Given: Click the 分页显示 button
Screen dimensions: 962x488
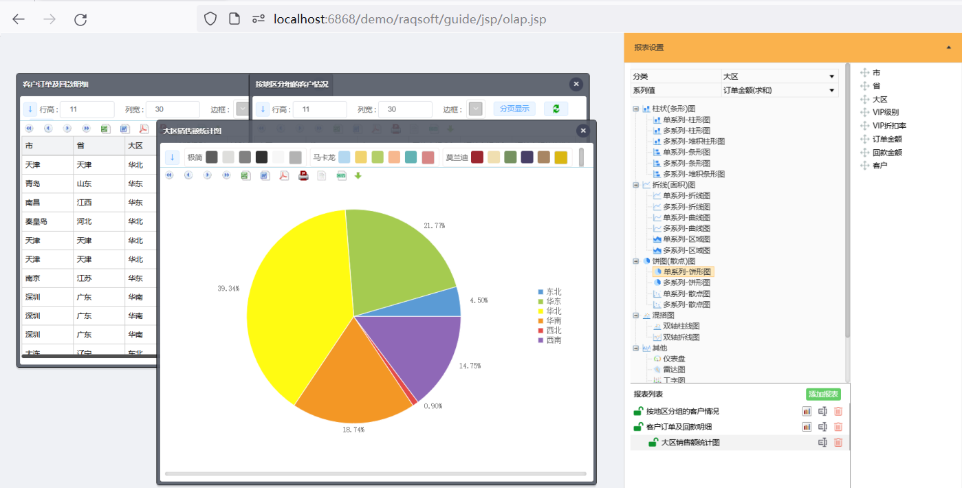Looking at the screenshot, I should point(514,109).
